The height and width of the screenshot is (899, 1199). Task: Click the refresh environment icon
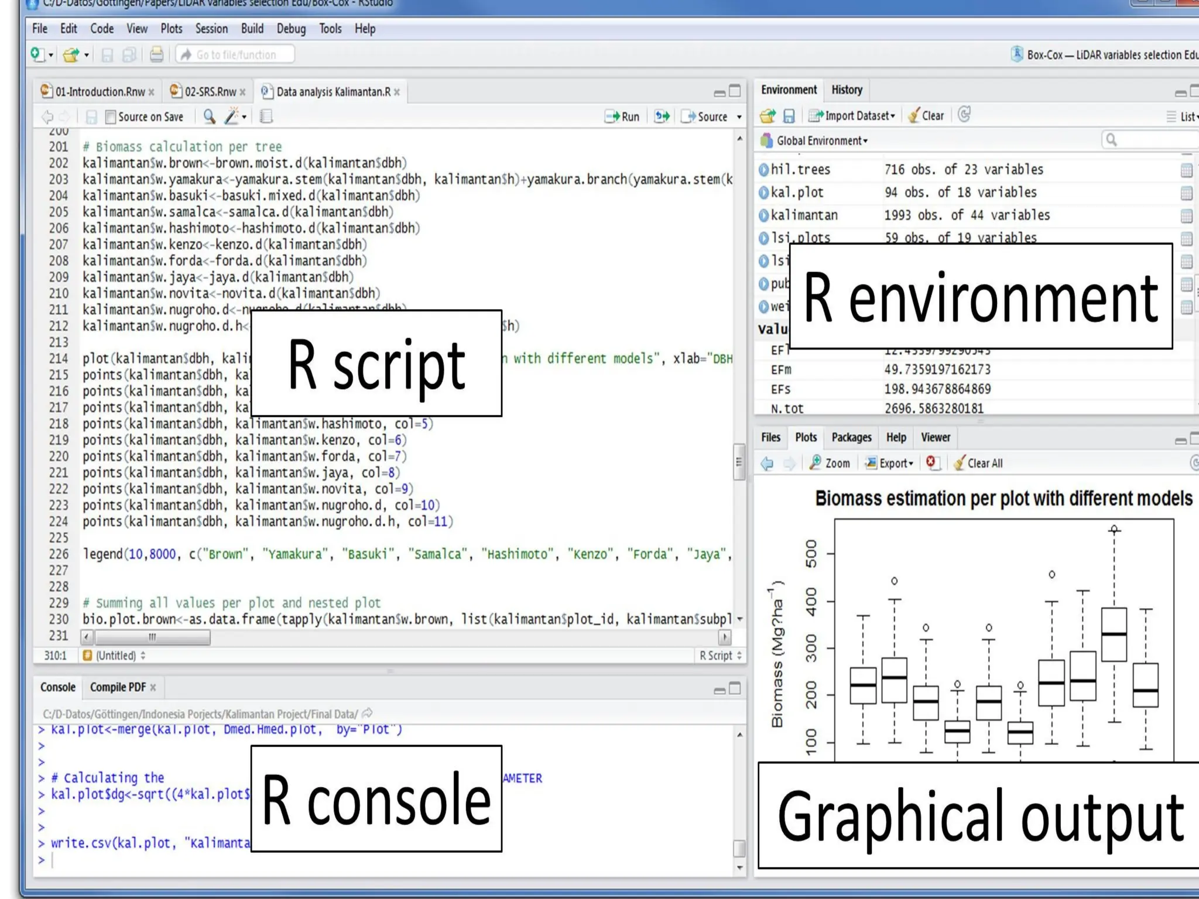[964, 115]
